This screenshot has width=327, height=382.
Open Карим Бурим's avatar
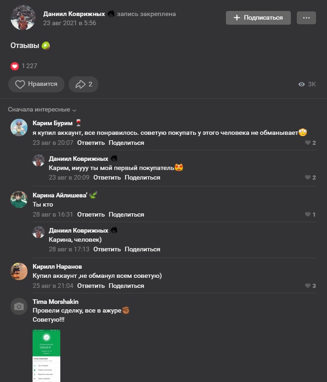pyautogui.click(x=19, y=127)
